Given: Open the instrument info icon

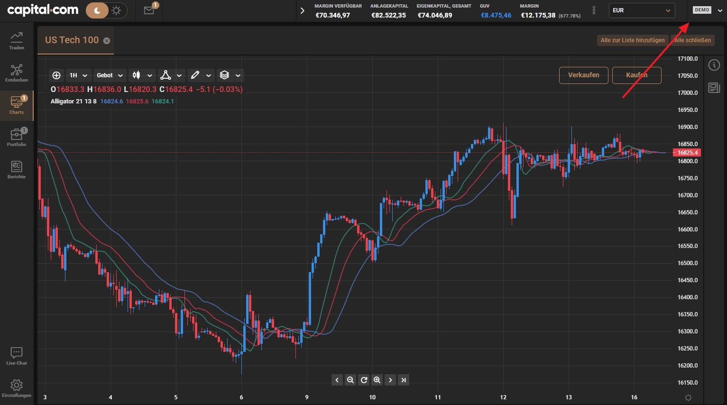Looking at the screenshot, I should click(x=714, y=65).
